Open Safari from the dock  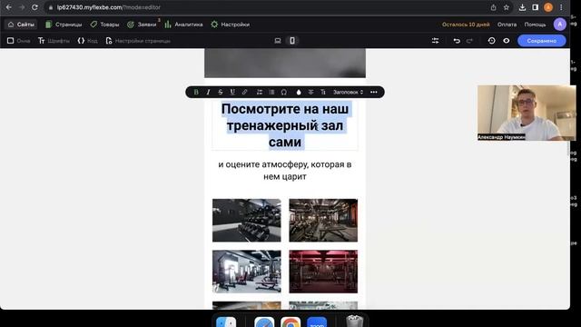(264, 322)
